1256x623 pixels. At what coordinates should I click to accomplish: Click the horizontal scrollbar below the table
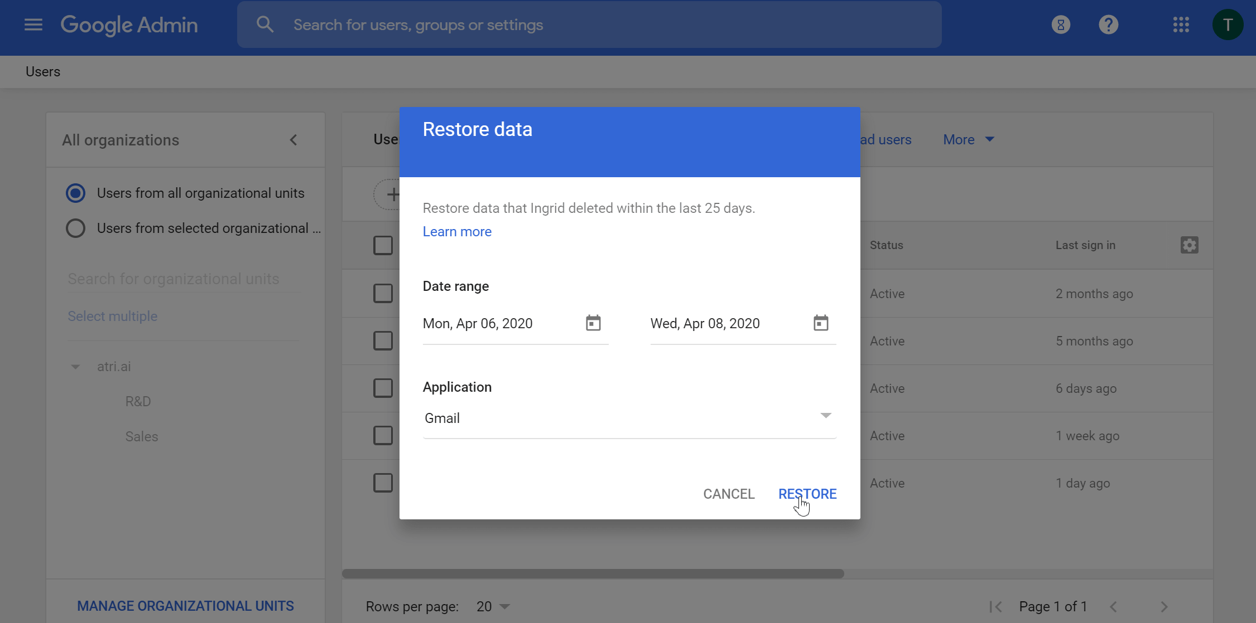click(x=593, y=573)
